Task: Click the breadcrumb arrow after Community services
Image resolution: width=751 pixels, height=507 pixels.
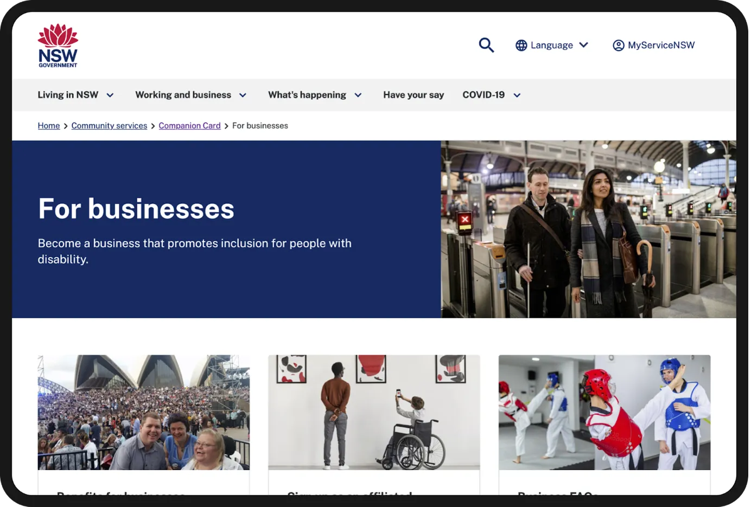Action: click(152, 125)
